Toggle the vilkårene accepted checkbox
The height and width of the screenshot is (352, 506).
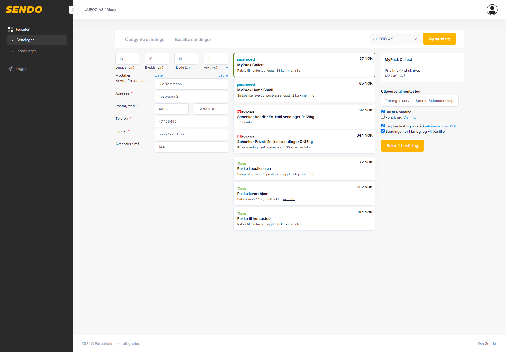pos(383,126)
